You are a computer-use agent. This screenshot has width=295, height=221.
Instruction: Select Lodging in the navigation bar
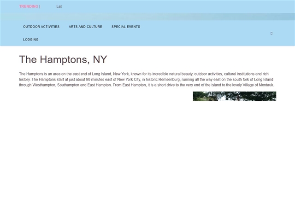(31, 40)
